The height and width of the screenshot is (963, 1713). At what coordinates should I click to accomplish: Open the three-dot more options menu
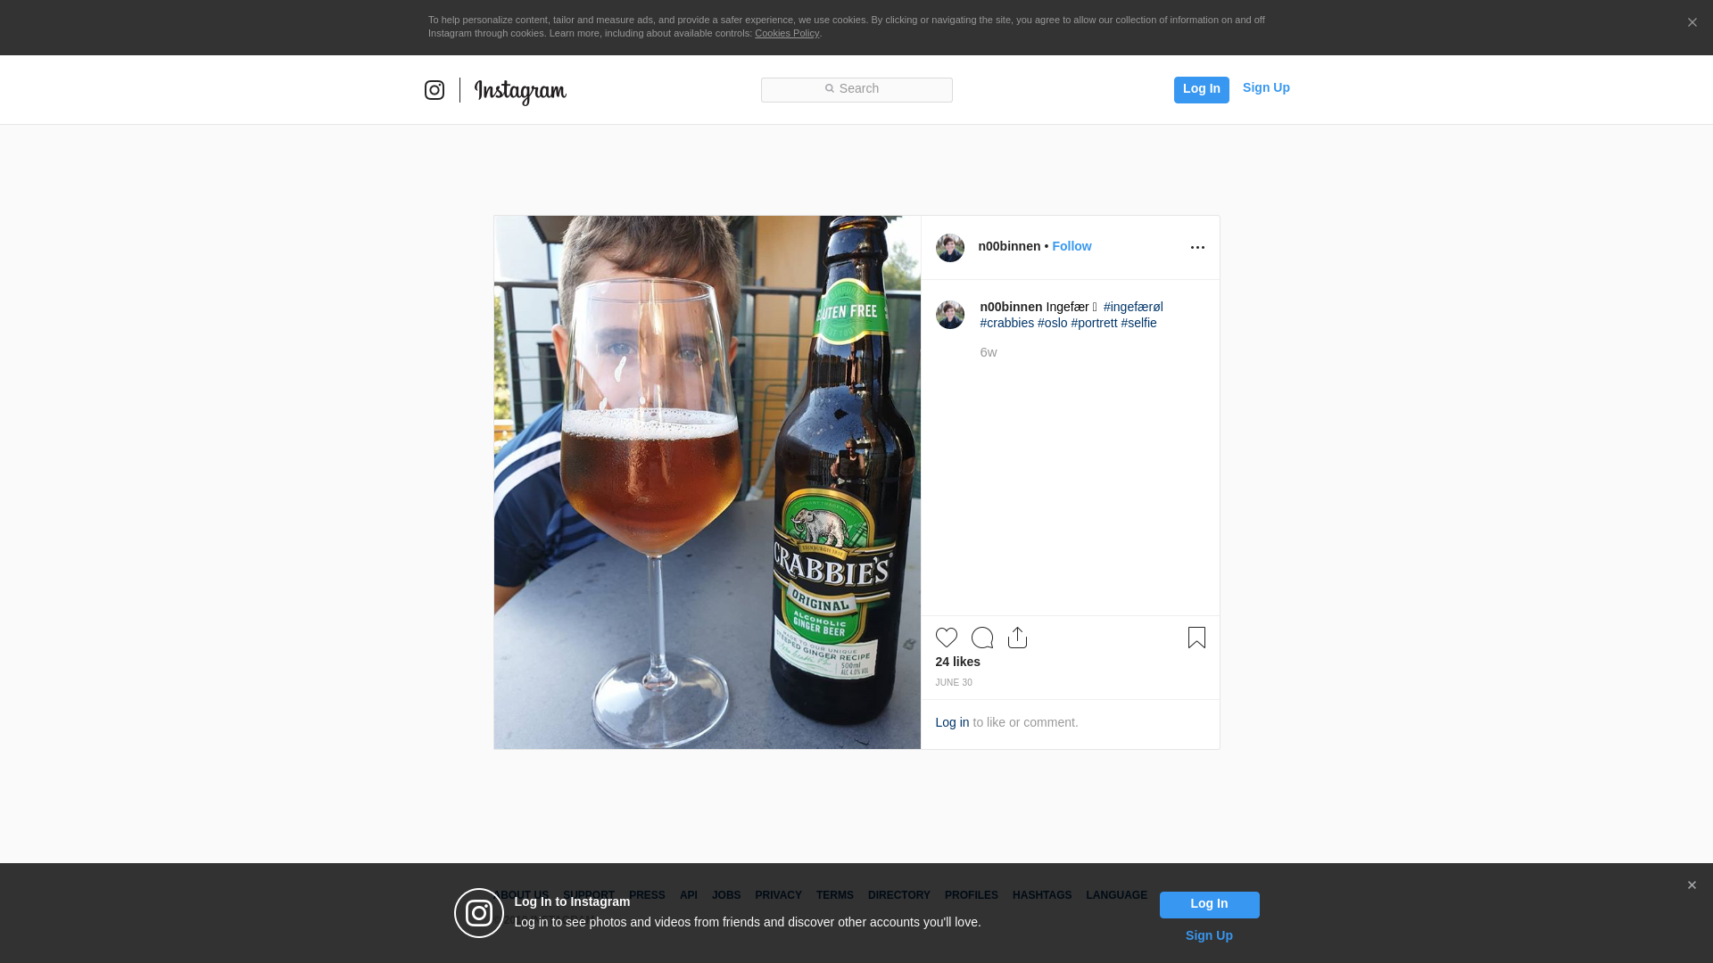click(x=1197, y=248)
